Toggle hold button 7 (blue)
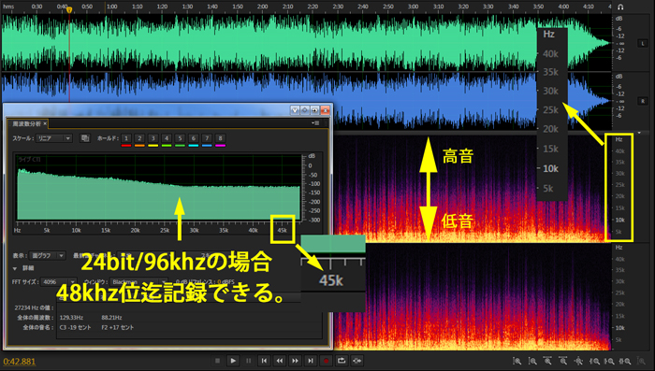Viewport: 655px width, 371px height. (207, 138)
